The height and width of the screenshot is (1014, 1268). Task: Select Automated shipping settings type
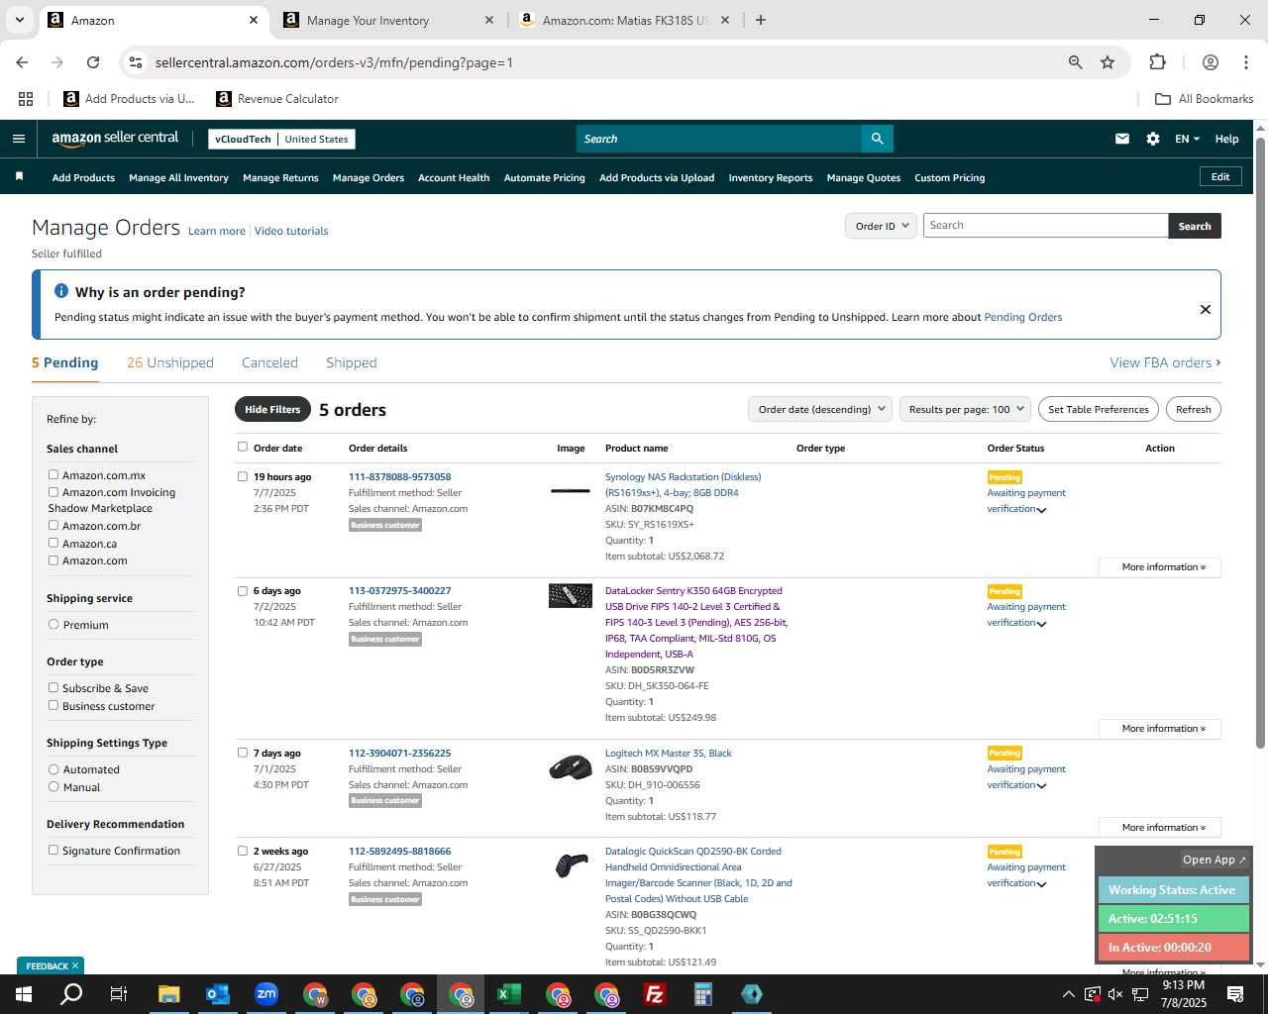(x=53, y=768)
